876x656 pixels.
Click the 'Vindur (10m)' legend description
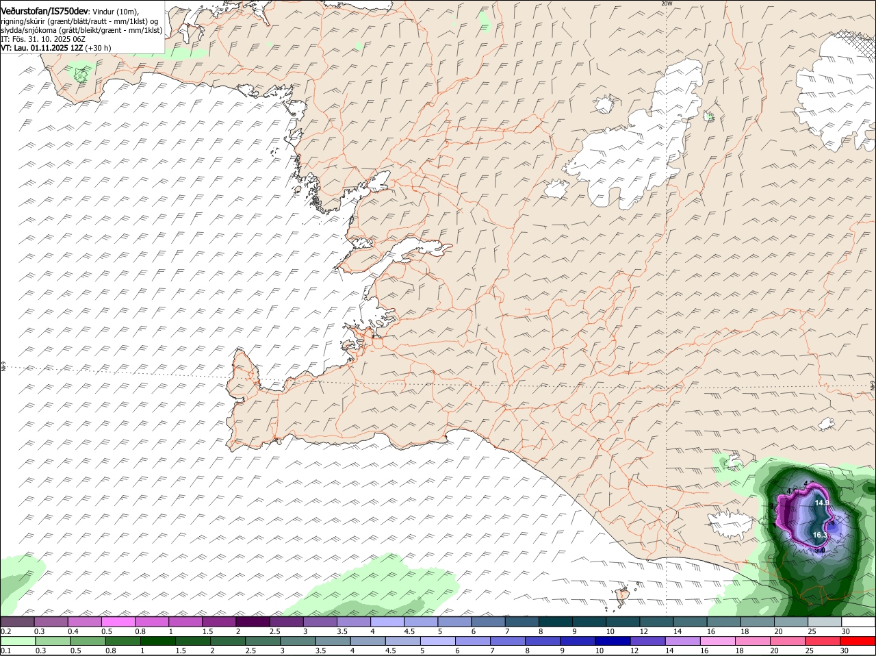[x=116, y=12]
